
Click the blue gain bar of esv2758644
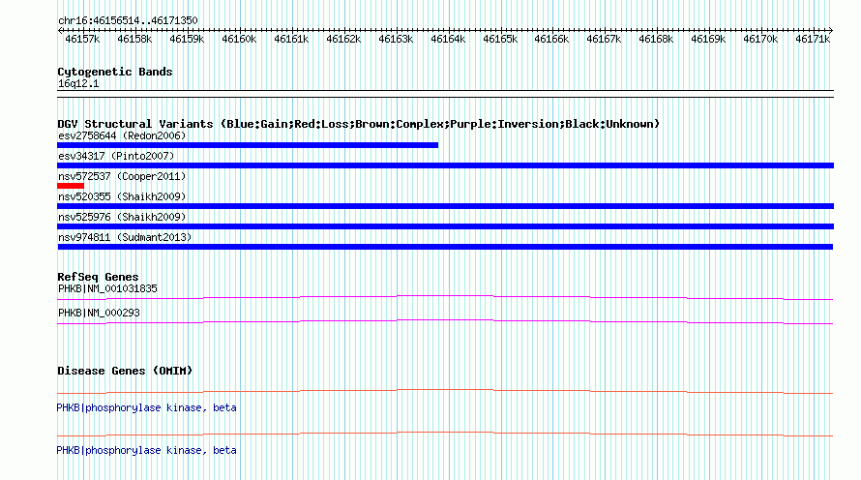click(248, 145)
